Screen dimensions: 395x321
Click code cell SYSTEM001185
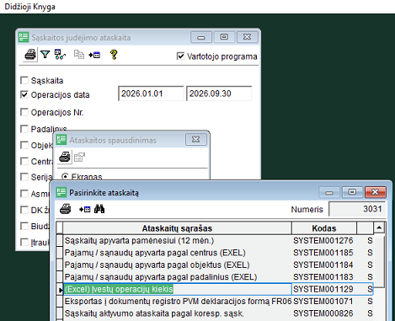point(324,253)
